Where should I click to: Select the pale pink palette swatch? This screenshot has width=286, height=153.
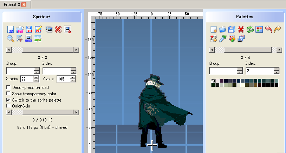pos(217,81)
